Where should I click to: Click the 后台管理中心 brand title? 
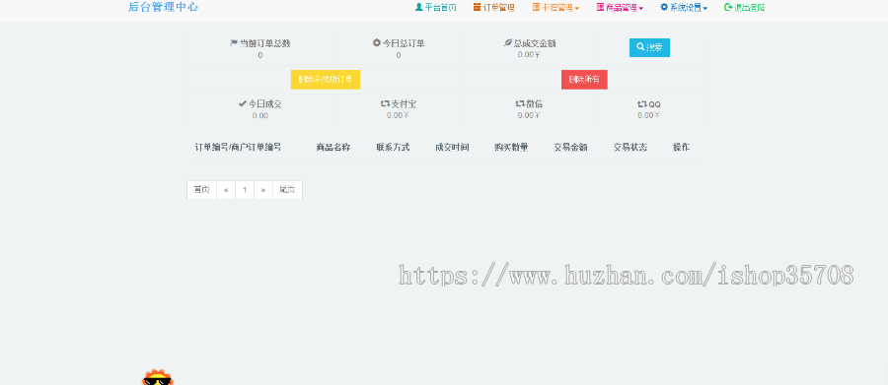click(163, 7)
